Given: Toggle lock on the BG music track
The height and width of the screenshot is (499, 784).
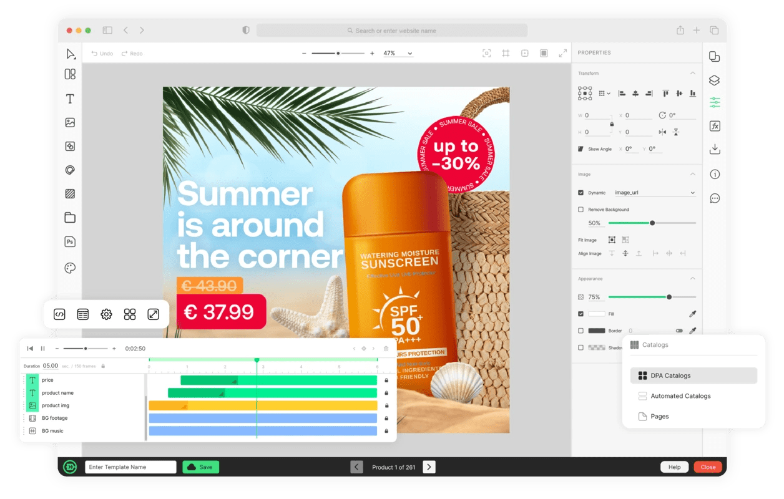Looking at the screenshot, I should coord(386,431).
